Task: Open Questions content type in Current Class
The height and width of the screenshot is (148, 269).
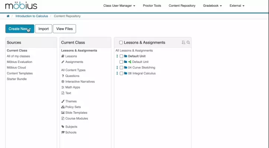Action: point(72,76)
